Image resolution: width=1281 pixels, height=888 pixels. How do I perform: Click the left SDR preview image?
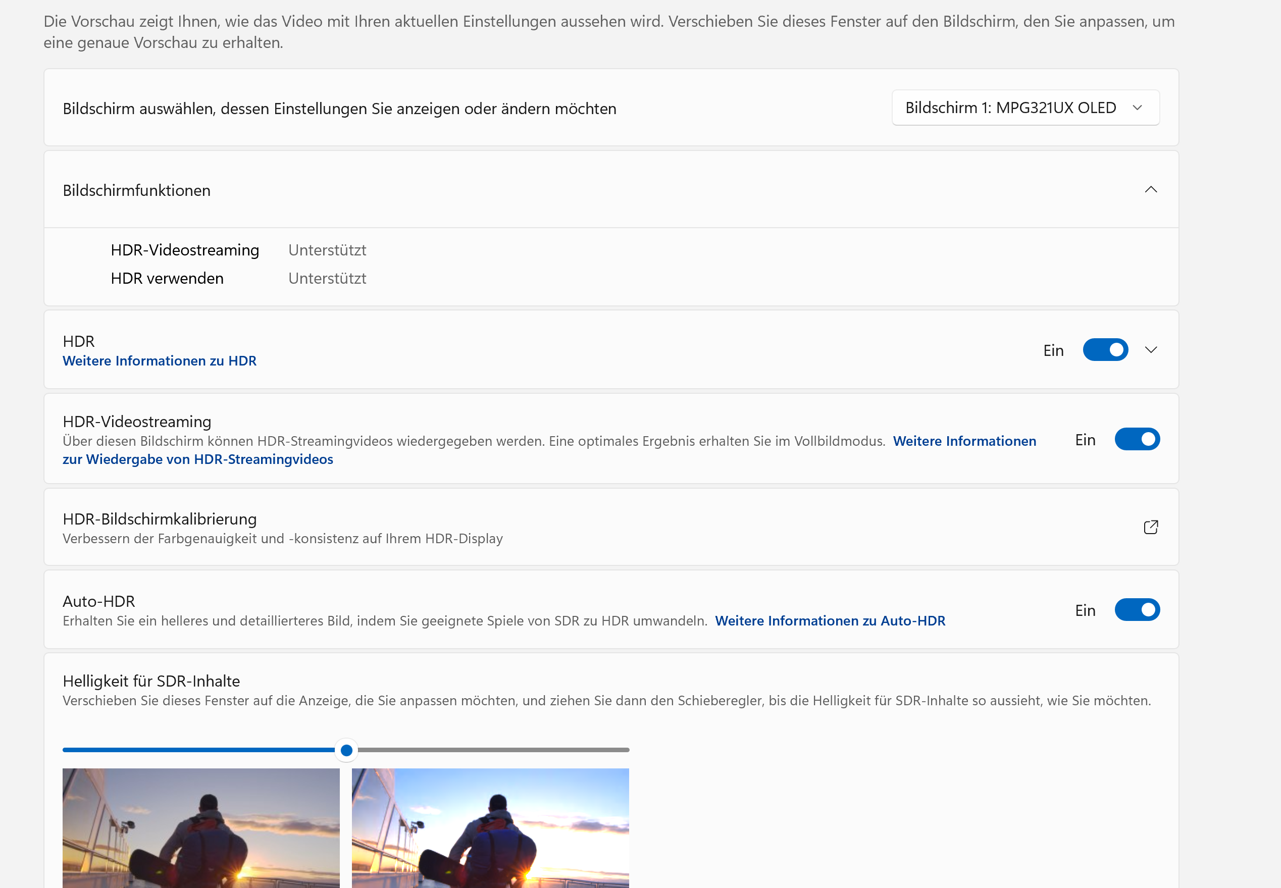tap(201, 828)
